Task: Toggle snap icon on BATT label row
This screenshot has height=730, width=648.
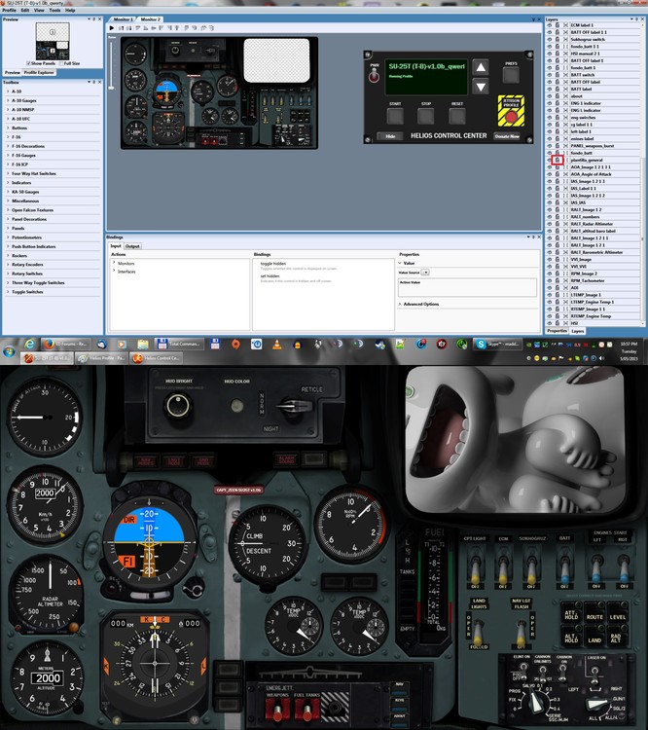Action: click(565, 89)
